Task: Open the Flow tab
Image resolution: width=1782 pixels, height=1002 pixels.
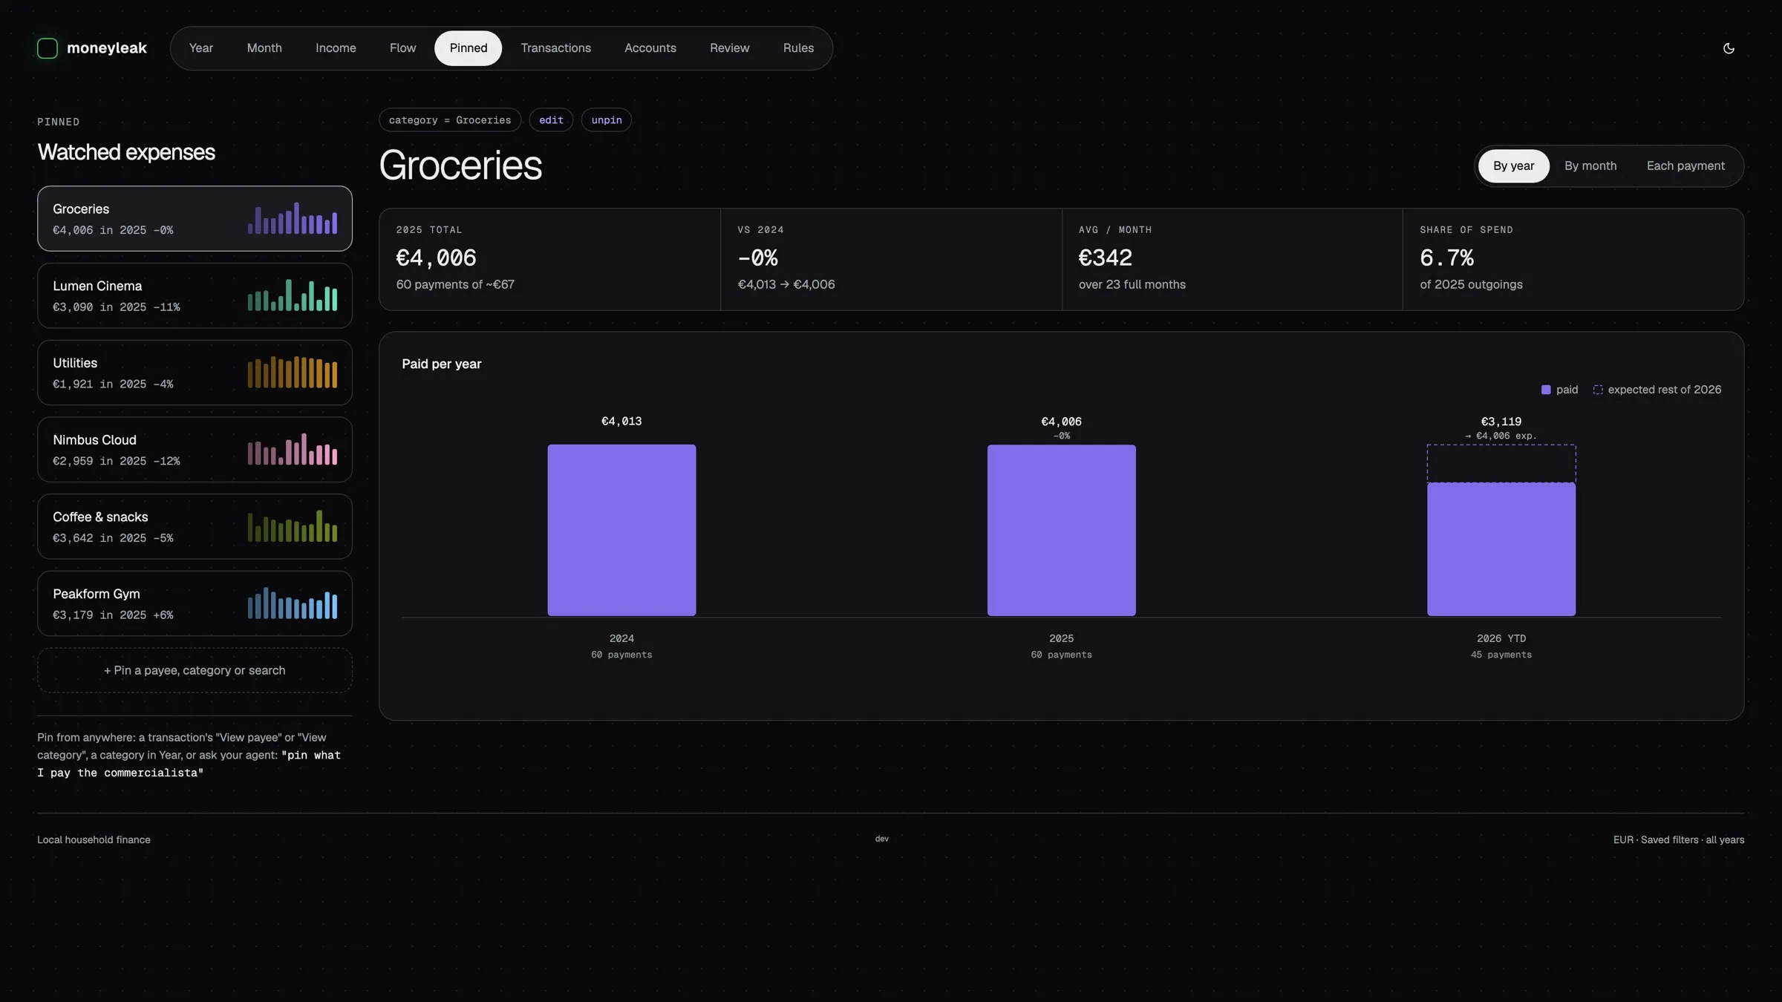Action: 402,48
